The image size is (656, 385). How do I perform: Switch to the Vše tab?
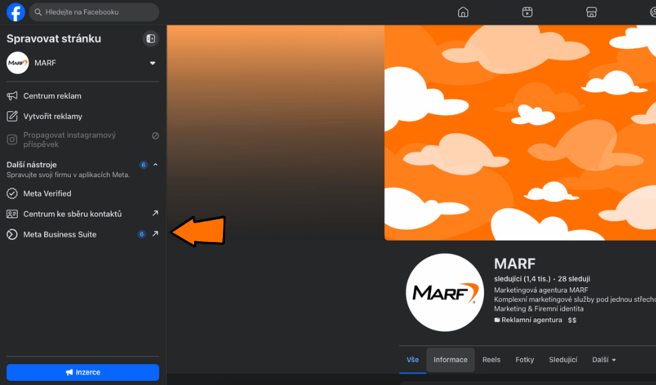click(x=412, y=360)
